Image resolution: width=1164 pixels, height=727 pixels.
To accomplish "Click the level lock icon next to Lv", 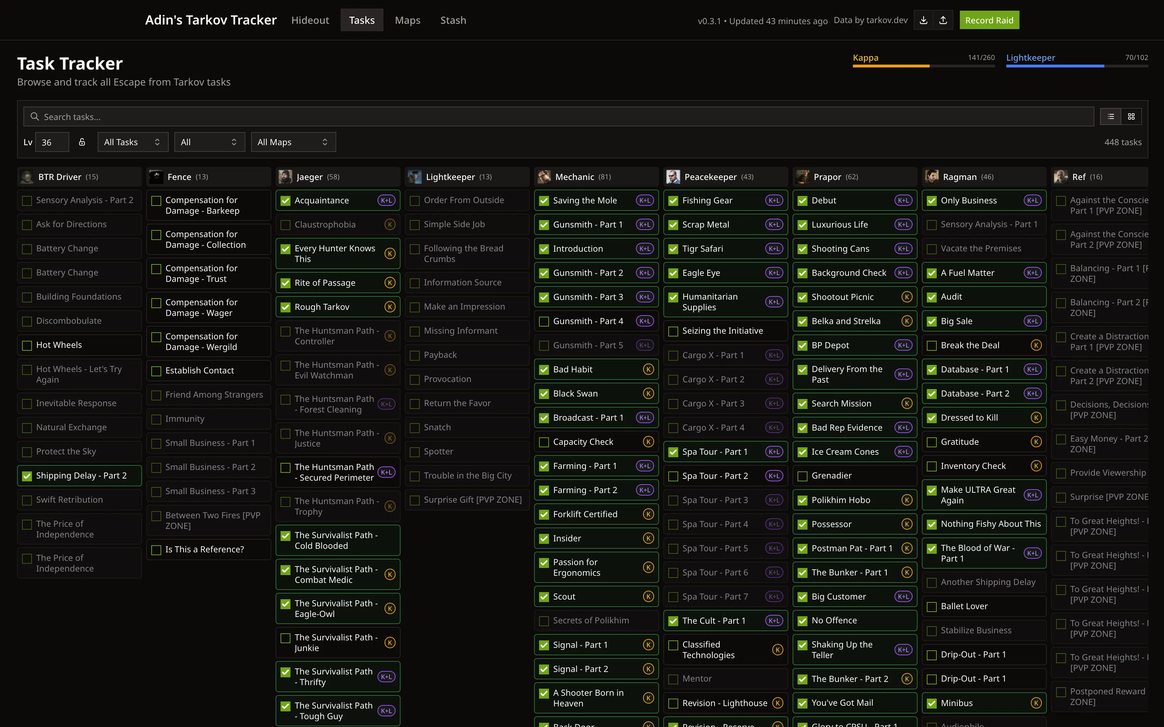I will coord(82,142).
